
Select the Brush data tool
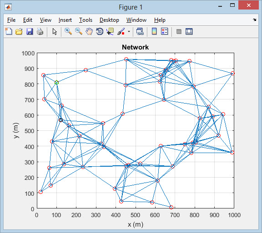121,31
